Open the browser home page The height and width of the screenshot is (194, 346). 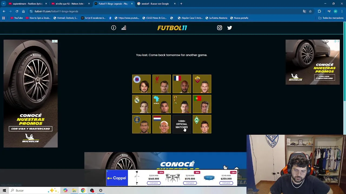point(23,11)
